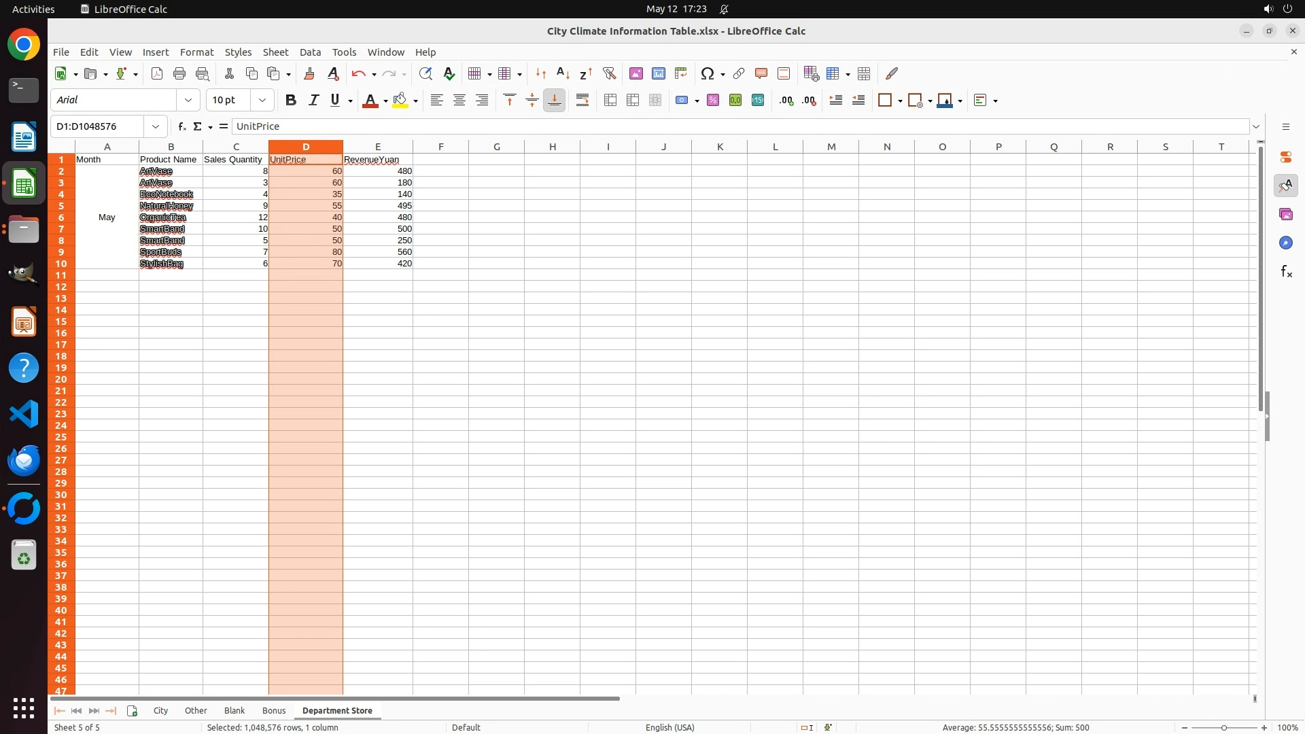Viewport: 1305px width, 734px height.
Task: Apply the yellow background color swatch
Action: coord(400,100)
